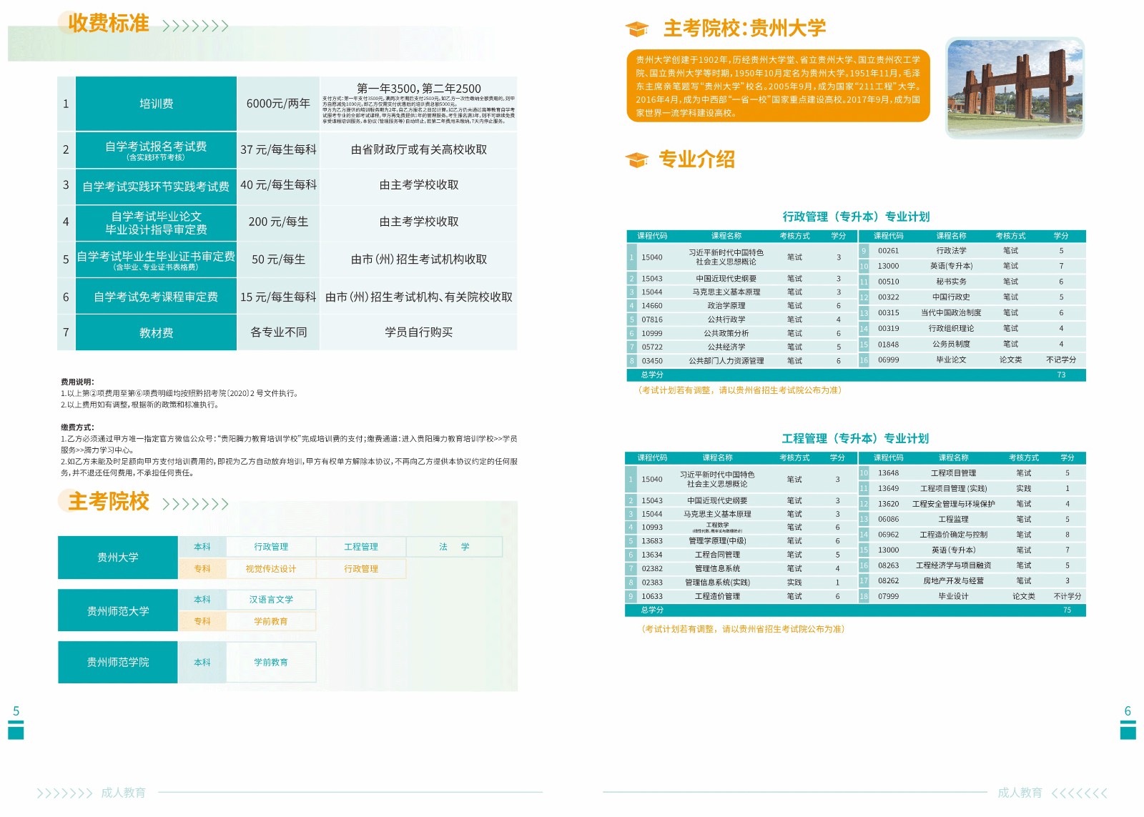Screen dimensions: 1144x817
Task: Click the 工程造价管理 course name
Action: coord(717,596)
